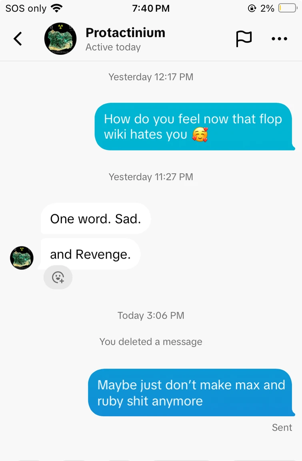Image resolution: width=302 pixels, height=461 pixels.
Task: Tap the Wi-Fi icon in status bar
Action: (56, 8)
